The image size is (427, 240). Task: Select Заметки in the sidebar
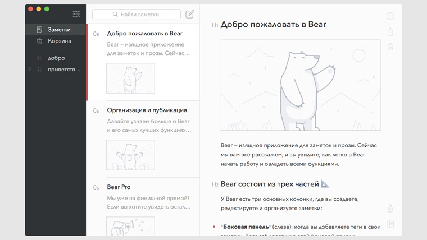pyautogui.click(x=56, y=30)
